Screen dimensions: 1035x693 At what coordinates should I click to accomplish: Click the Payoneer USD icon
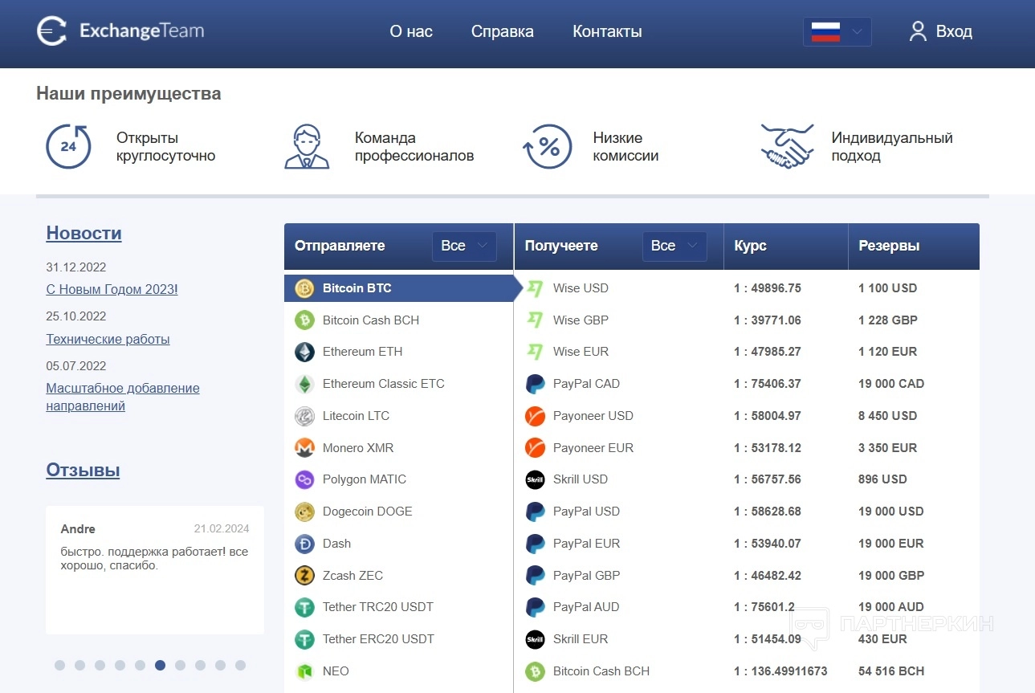535,416
